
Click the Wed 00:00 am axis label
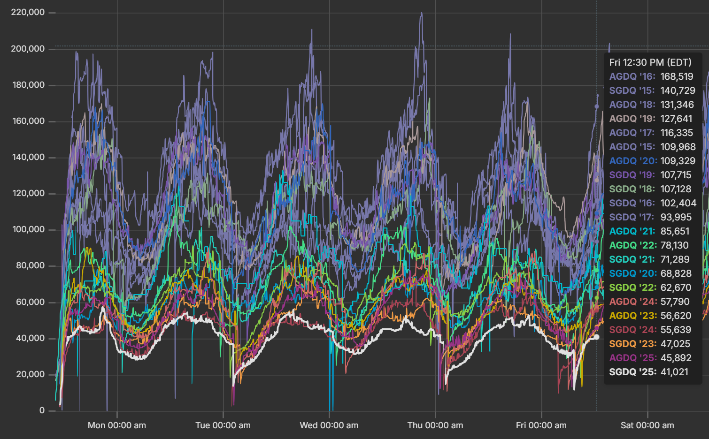[329, 425]
